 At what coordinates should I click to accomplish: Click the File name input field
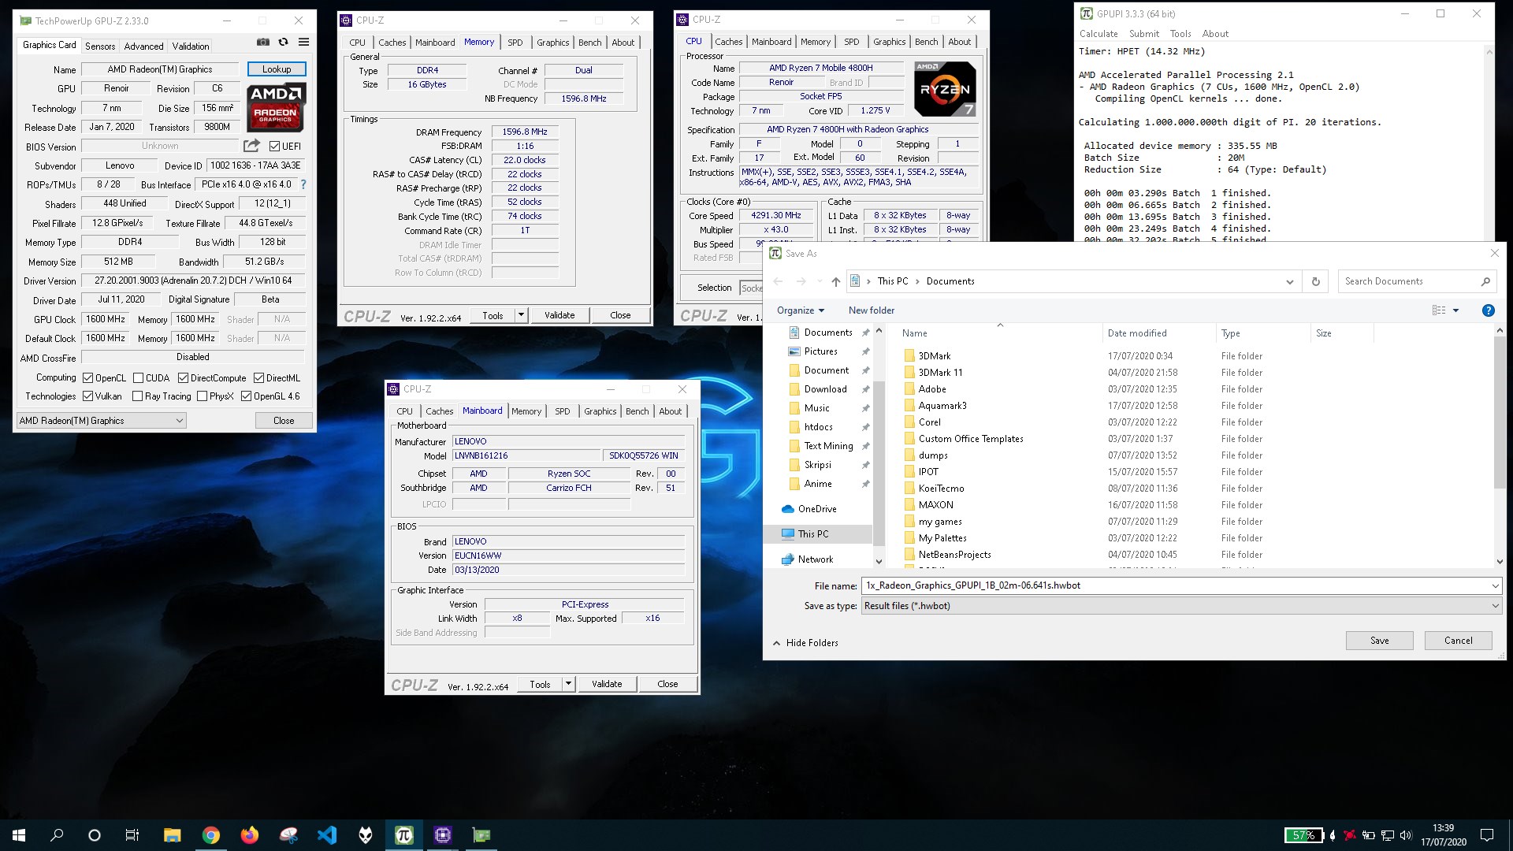pos(1174,585)
